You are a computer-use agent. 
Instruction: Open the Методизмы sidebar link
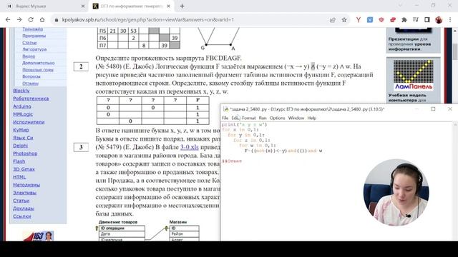point(26,185)
